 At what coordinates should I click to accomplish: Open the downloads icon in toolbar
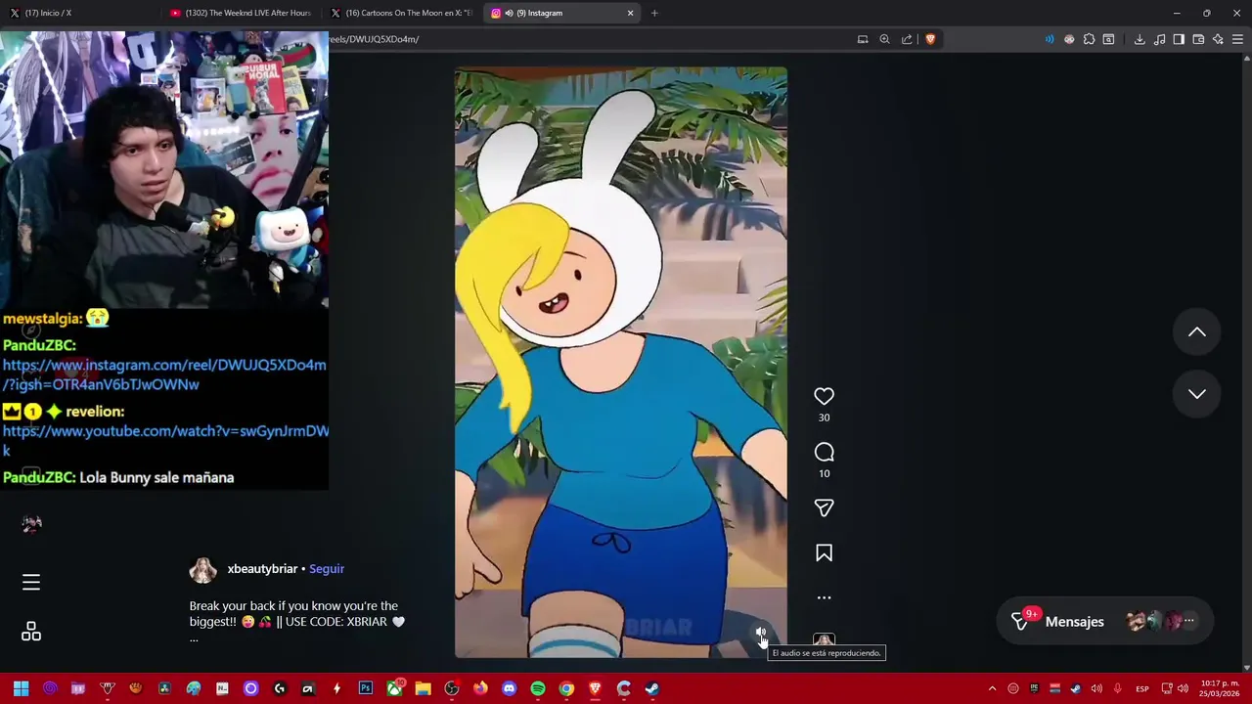coord(1140,39)
